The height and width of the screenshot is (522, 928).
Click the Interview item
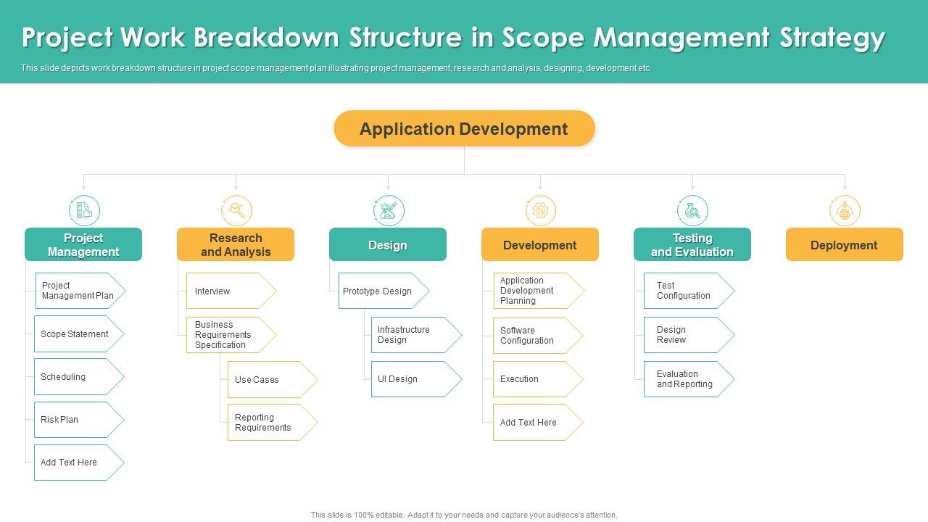click(x=231, y=291)
